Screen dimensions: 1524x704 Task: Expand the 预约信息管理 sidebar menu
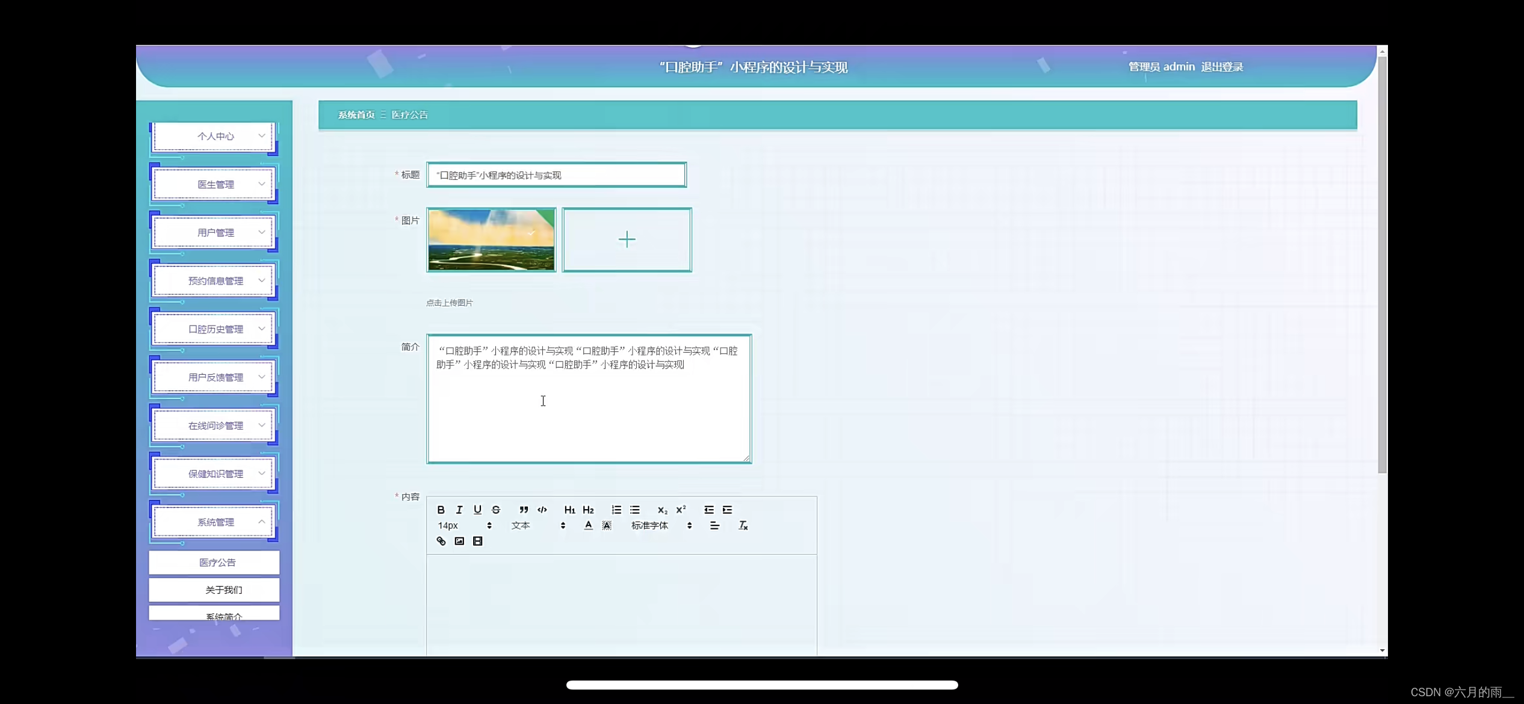tap(214, 280)
